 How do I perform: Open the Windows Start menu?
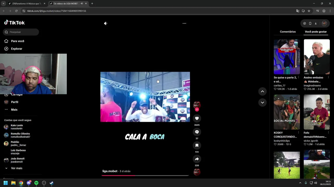[x=5, y=183]
